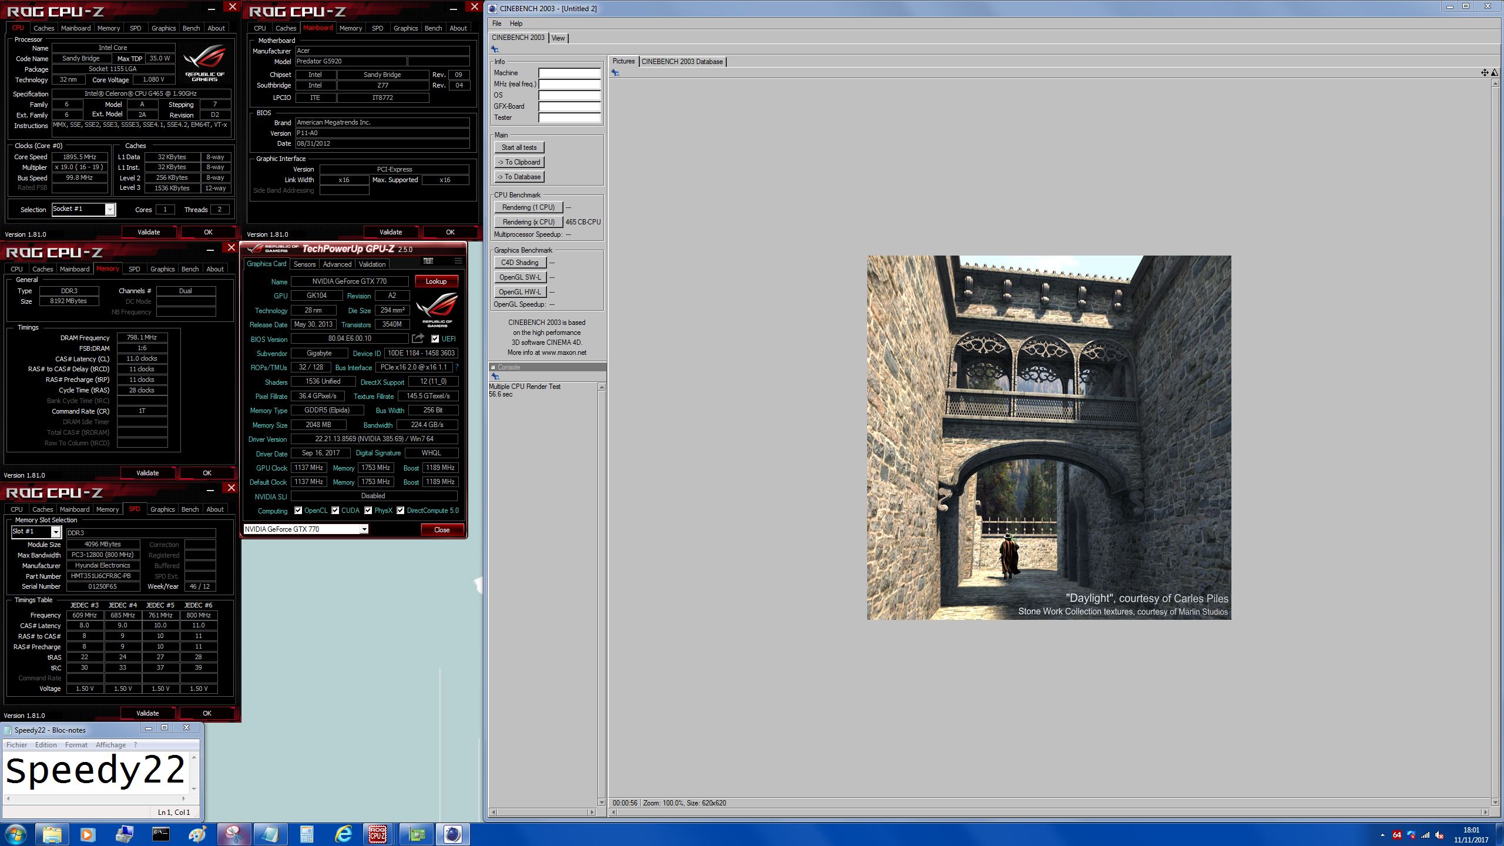Open the Advanced tab in GPU-Z
The height and width of the screenshot is (846, 1504).
coord(337,264)
